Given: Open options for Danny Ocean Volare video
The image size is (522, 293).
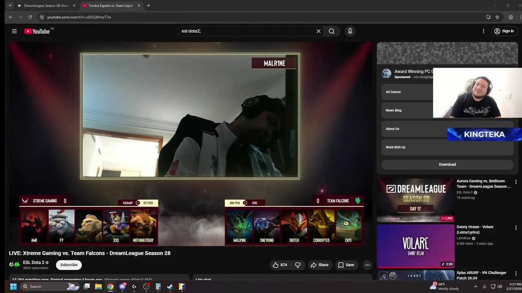Looking at the screenshot, I should tap(516, 228).
